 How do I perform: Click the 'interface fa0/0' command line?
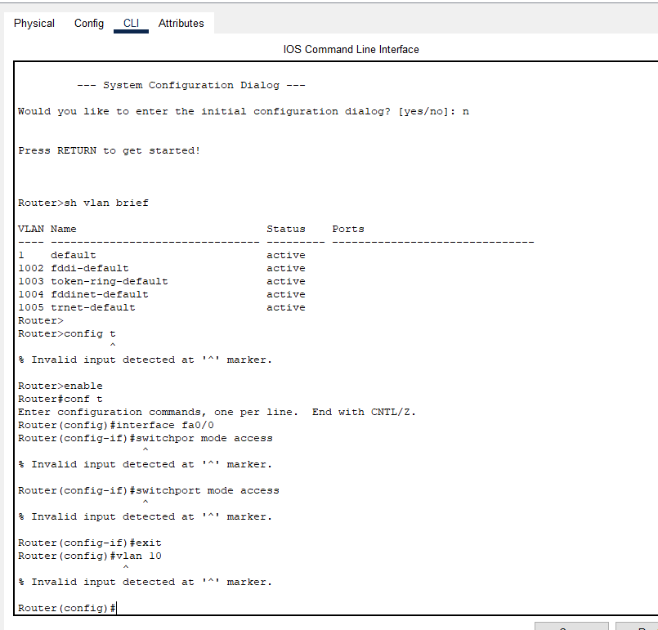(116, 425)
